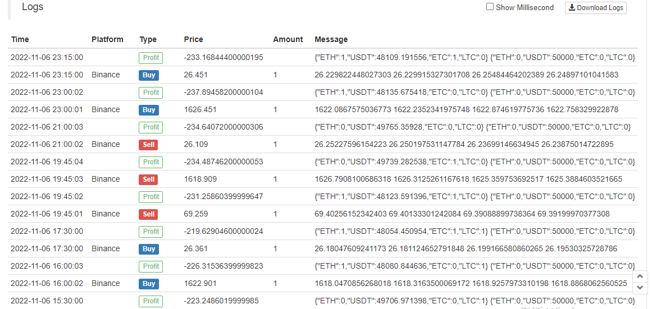
Task: Click the Download Logs button
Action: click(x=595, y=8)
